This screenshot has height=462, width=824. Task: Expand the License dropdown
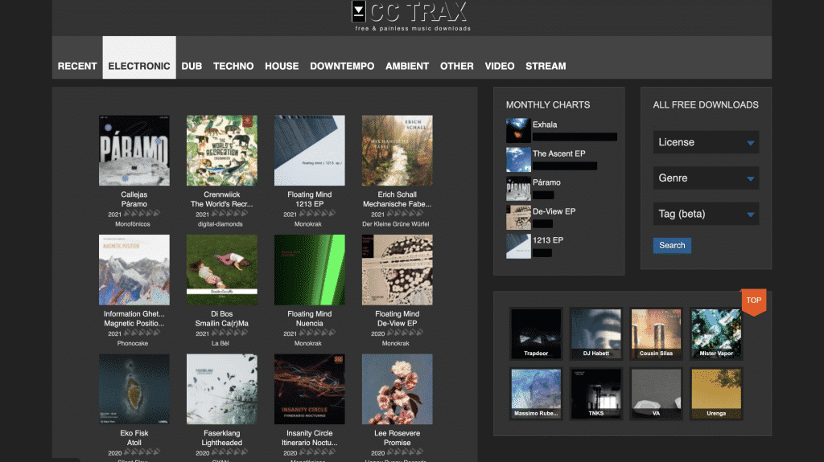click(706, 142)
